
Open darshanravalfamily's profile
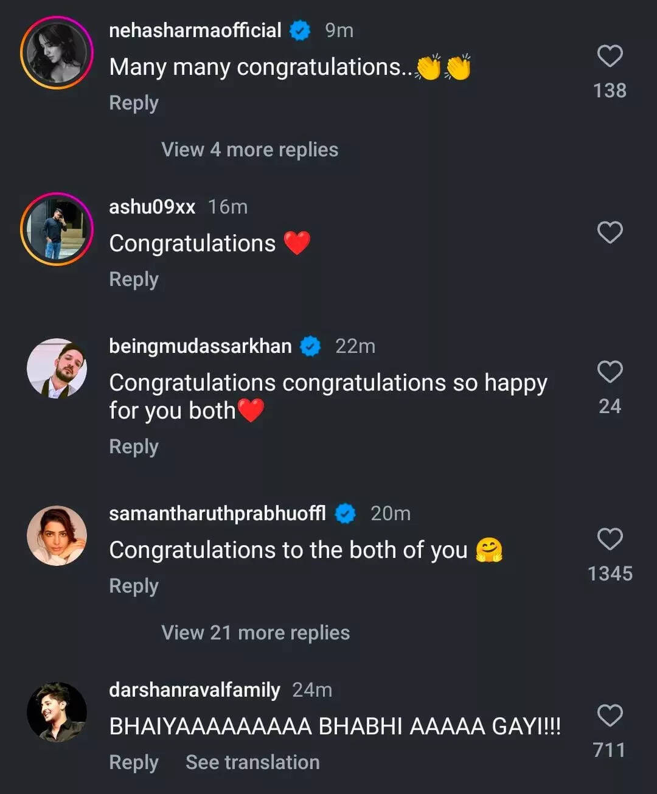(193, 690)
